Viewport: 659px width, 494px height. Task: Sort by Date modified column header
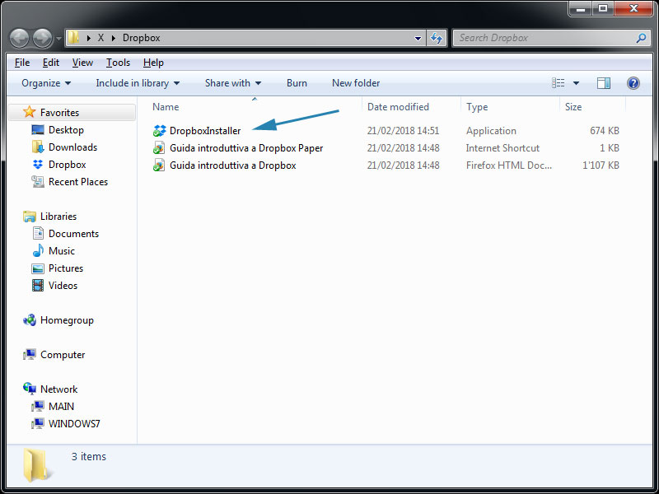tap(398, 107)
